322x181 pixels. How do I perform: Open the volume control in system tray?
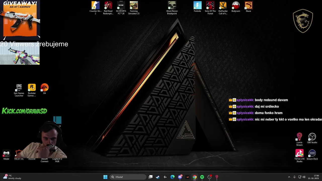coord(304,177)
